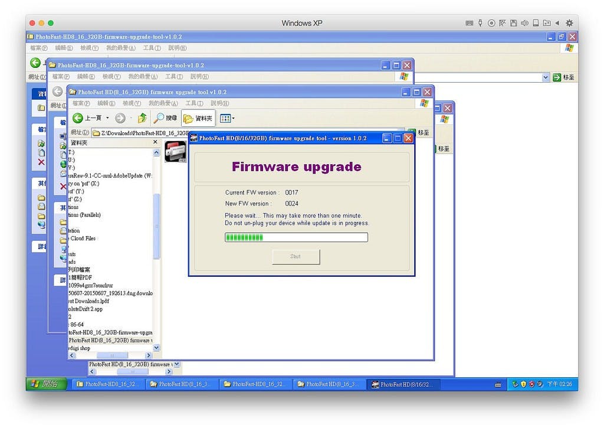The height and width of the screenshot is (428, 604).
Task: Click the system clock showing 下午 02:26
Action: click(x=560, y=384)
